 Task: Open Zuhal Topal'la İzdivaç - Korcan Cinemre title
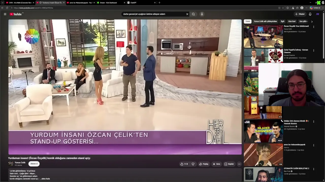coord(296,51)
